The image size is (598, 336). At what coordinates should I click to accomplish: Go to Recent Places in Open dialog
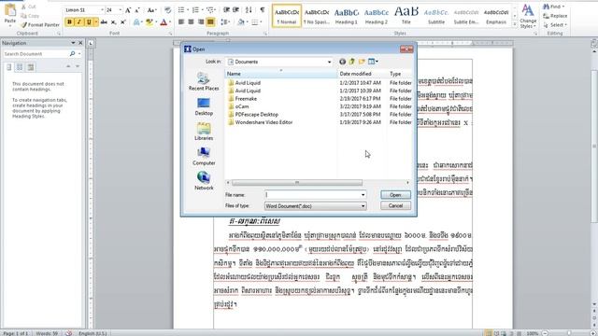(204, 81)
